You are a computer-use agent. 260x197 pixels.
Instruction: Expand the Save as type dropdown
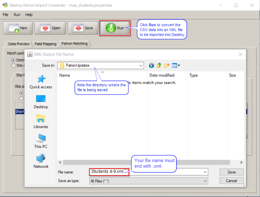point(205,181)
